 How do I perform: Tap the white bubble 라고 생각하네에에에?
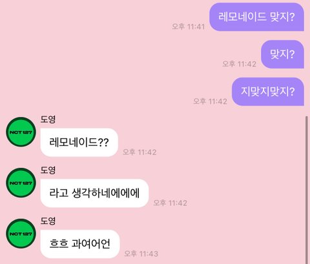[x=94, y=193]
